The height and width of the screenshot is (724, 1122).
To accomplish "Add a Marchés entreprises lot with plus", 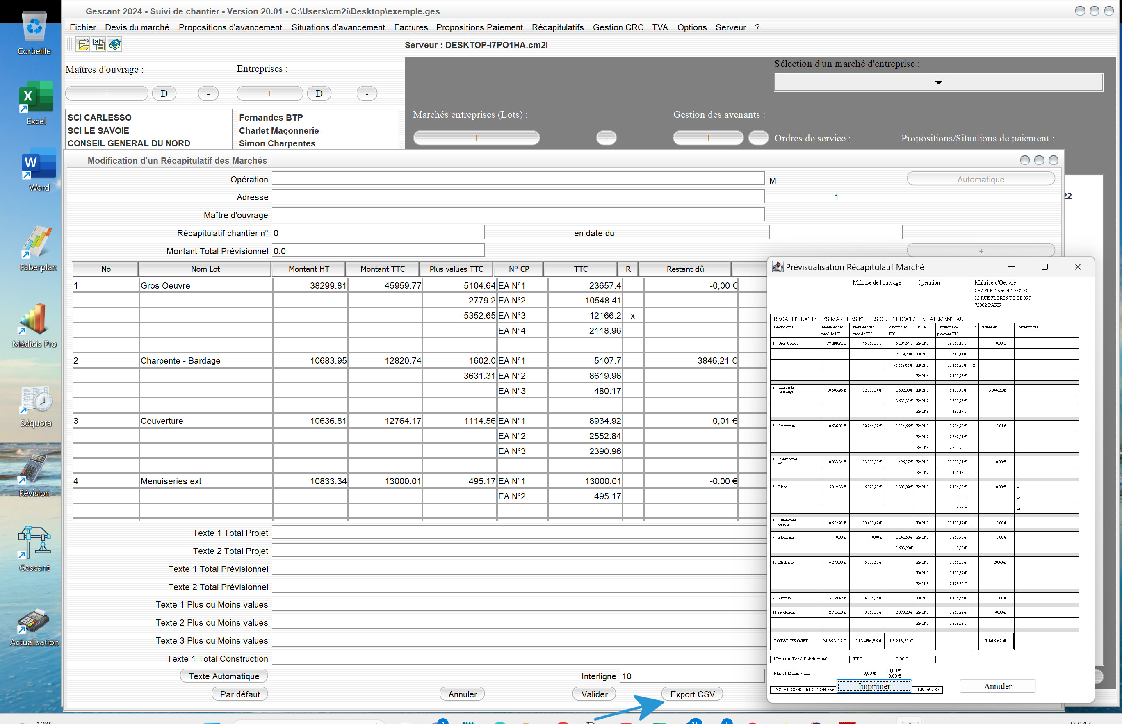I will [x=477, y=138].
